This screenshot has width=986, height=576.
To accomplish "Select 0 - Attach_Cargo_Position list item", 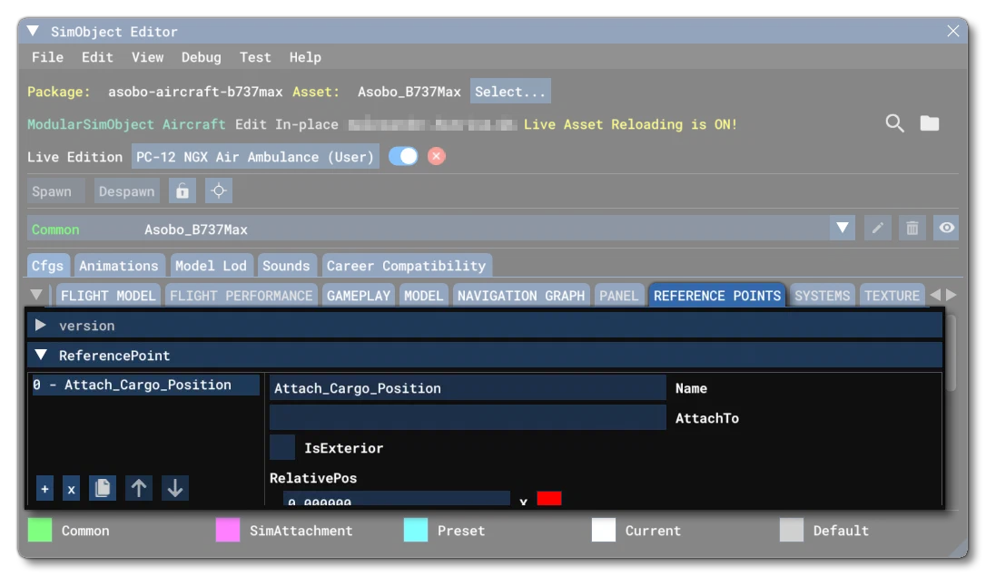I will click(x=145, y=385).
